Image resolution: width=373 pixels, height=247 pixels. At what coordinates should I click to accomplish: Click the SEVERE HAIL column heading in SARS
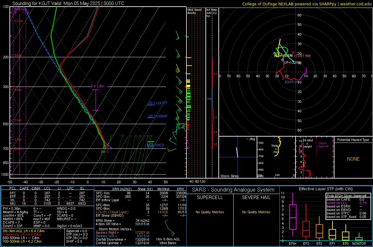pyautogui.click(x=256, y=197)
